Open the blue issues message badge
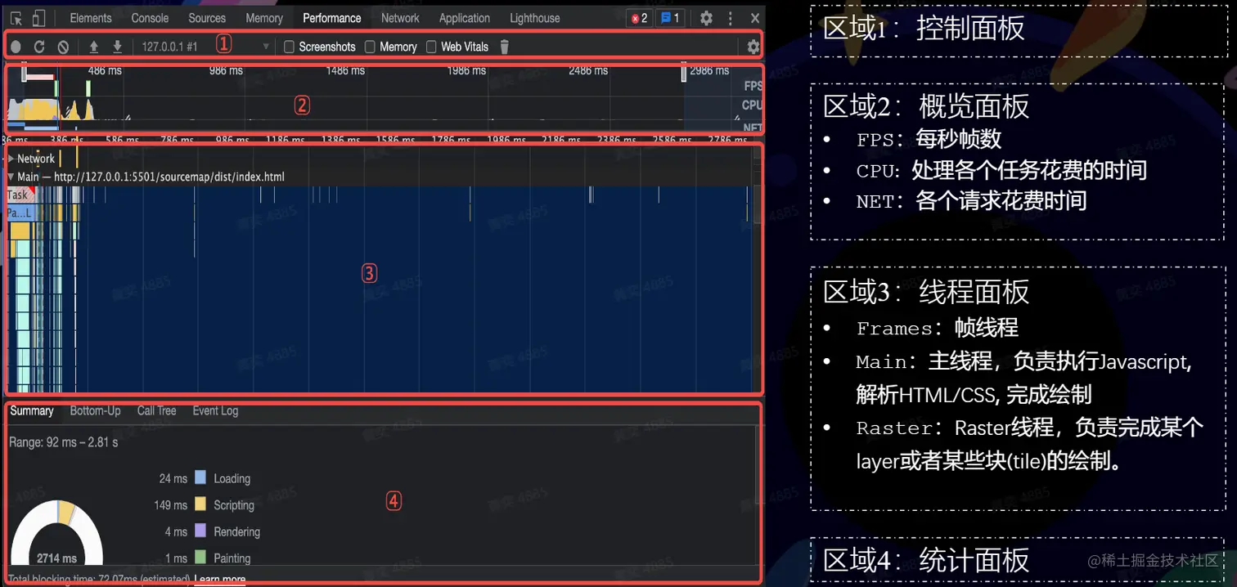Screen dimensions: 1237x587 (670, 18)
